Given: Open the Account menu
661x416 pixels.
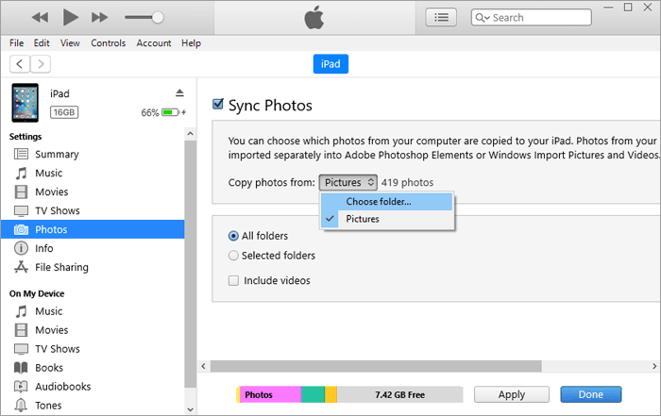Looking at the screenshot, I should point(154,43).
